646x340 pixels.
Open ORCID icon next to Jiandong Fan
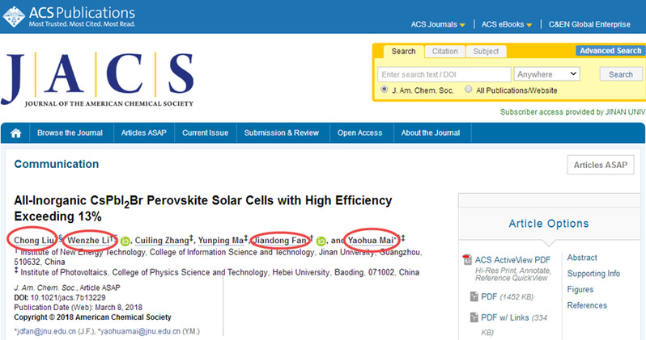click(321, 241)
